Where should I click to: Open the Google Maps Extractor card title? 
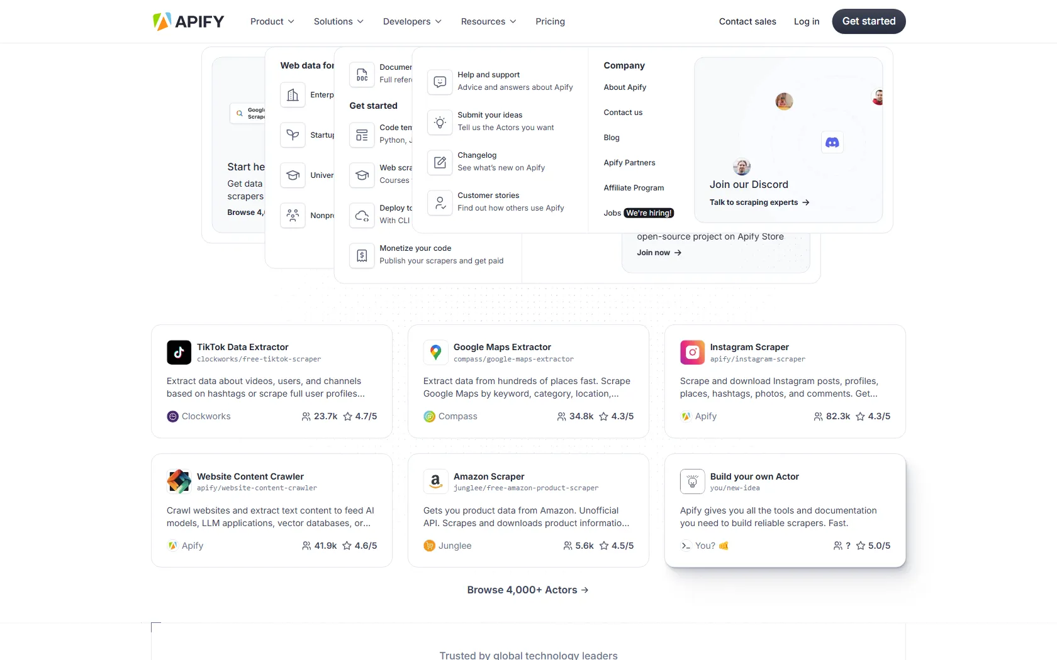coord(502,347)
